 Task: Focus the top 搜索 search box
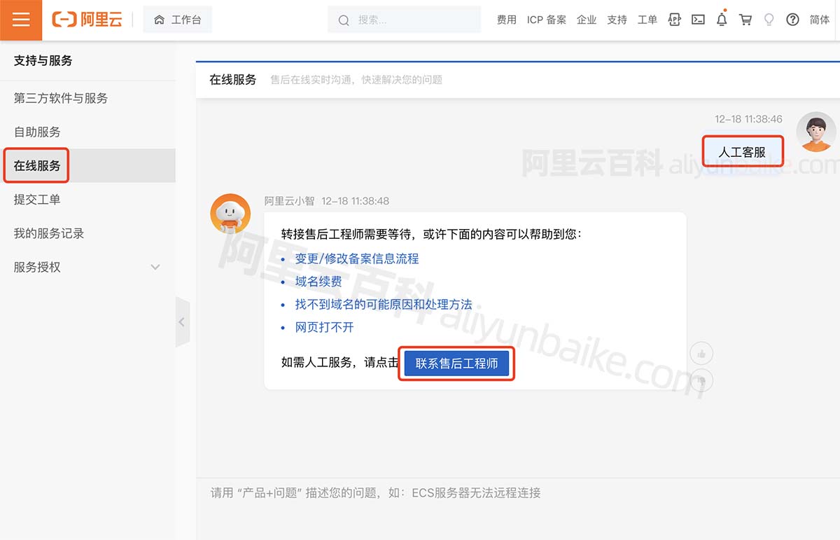pyautogui.click(x=404, y=20)
